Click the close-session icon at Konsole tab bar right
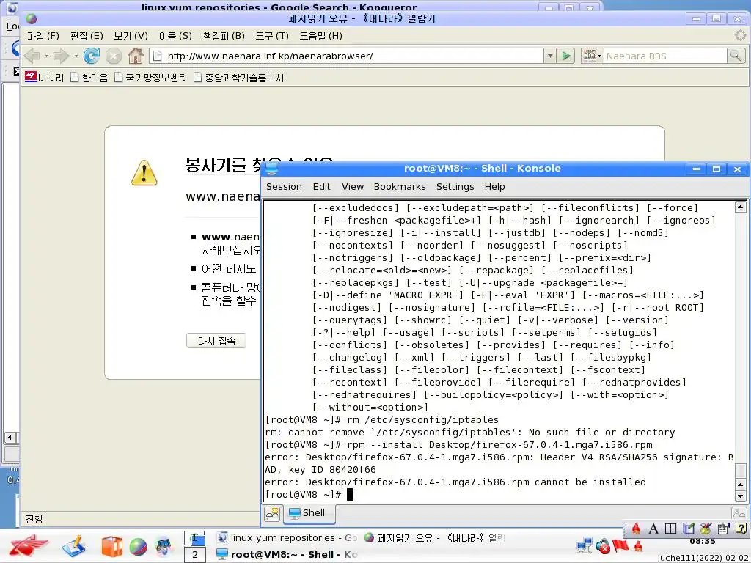 coord(739,513)
